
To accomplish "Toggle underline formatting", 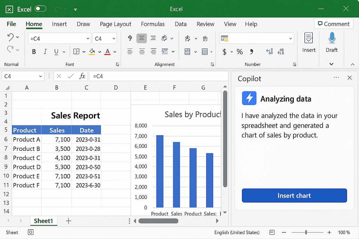I will [x=56, y=52].
